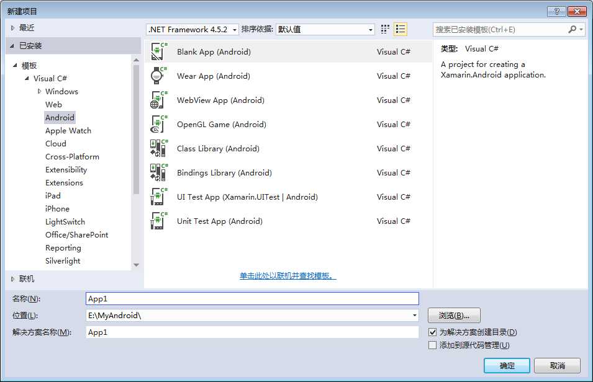Select Office/SharePoint category
The height and width of the screenshot is (382, 593).
point(77,235)
